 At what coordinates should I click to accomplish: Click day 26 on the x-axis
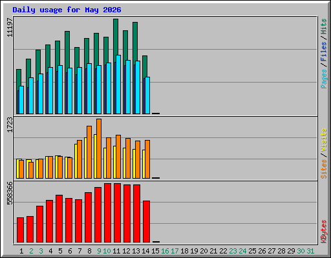point(262,251)
